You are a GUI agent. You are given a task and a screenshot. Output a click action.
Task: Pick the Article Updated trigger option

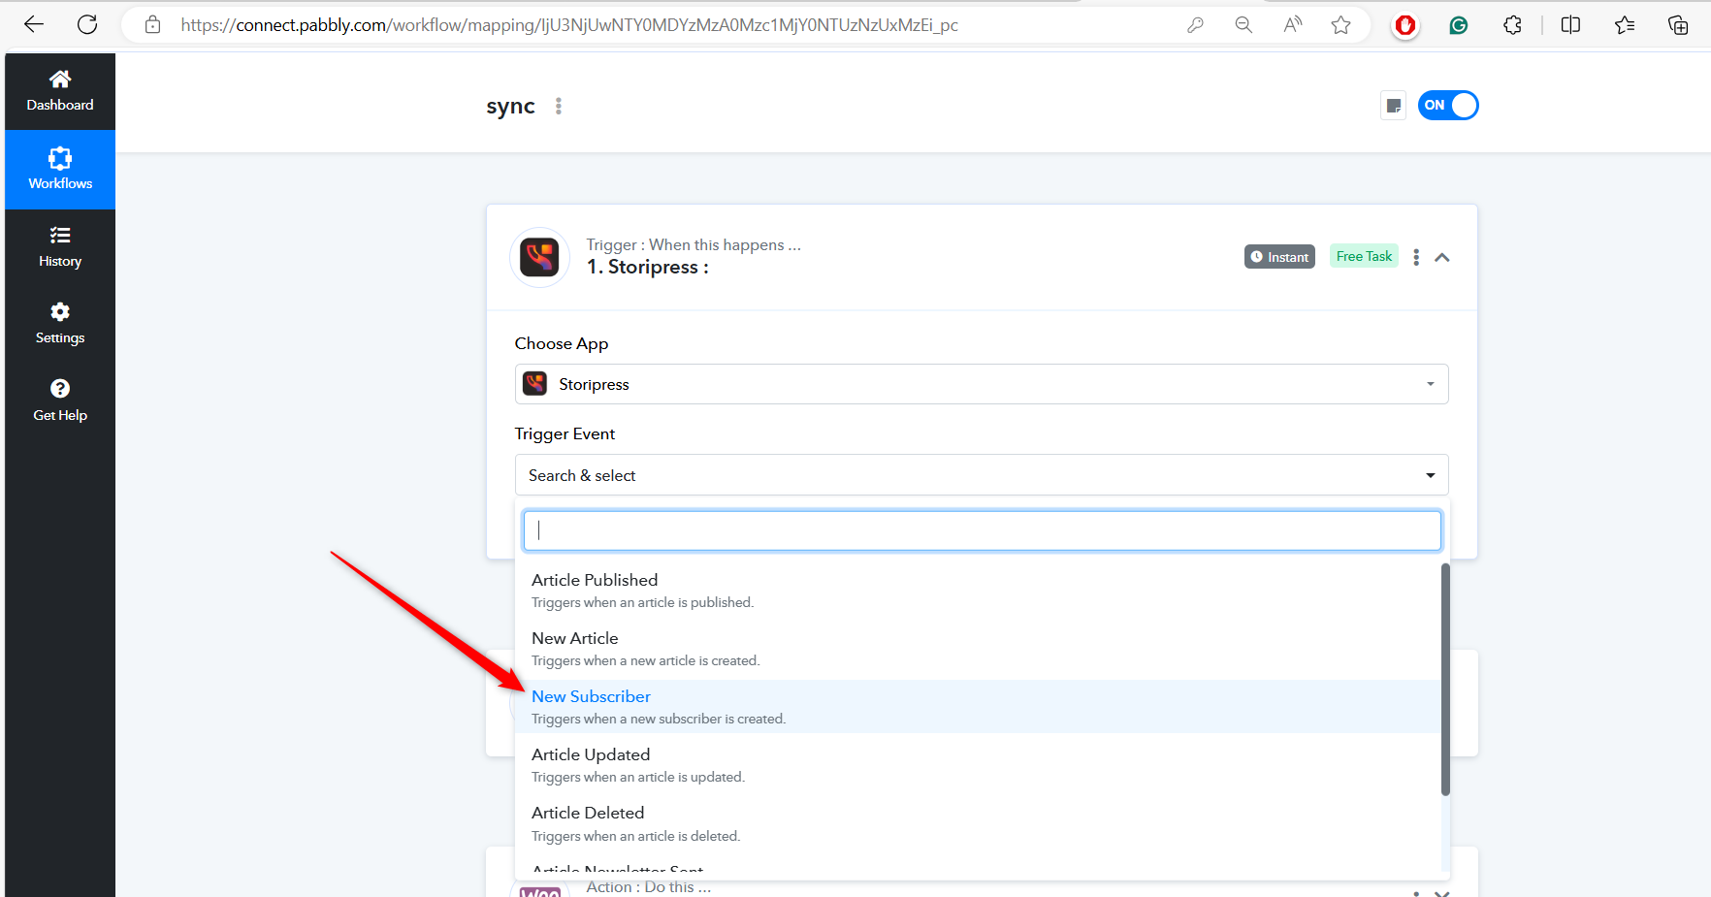pyautogui.click(x=591, y=755)
